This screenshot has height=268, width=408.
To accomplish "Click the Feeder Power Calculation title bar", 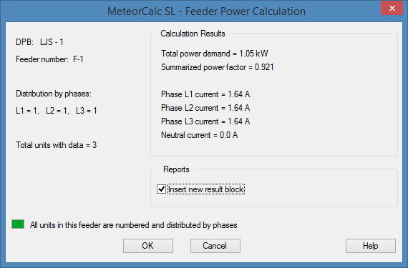I will 206,11.
